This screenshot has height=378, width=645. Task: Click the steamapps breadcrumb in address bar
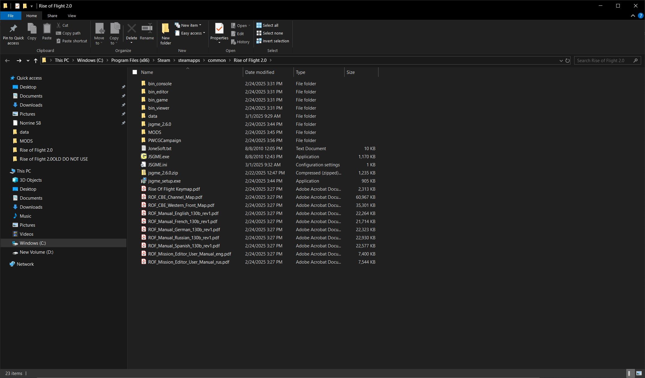coord(189,60)
